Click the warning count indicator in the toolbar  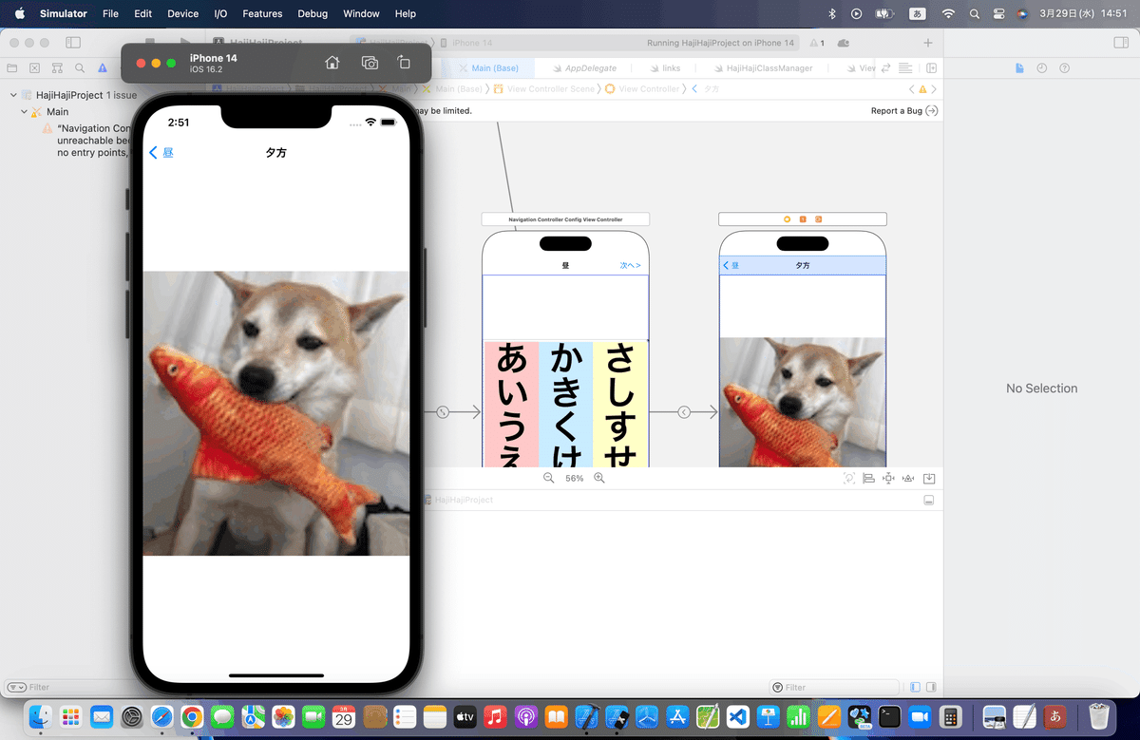tap(817, 43)
